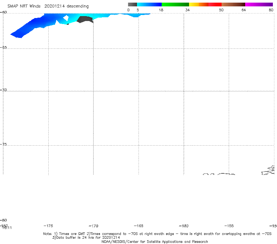Image resolution: width=277 pixels, height=244 pixels.
Task: Click the note "Data buffer is 24 hrs" line
Action: [x=86, y=238]
